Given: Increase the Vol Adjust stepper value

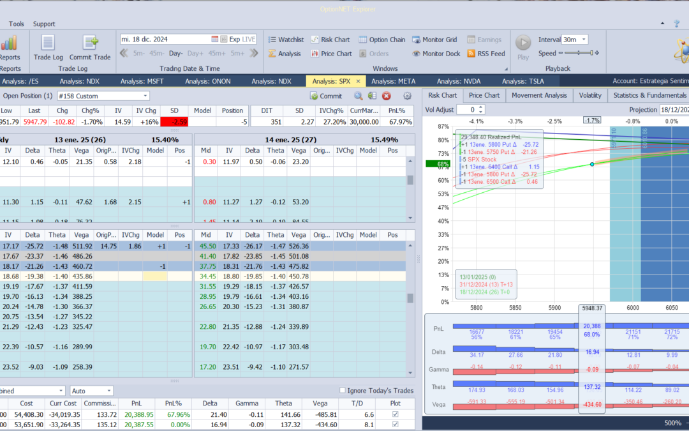Looking at the screenshot, I should 481,107.
